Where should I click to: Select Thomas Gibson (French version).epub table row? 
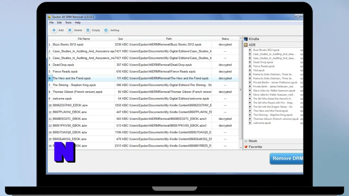click(143, 92)
